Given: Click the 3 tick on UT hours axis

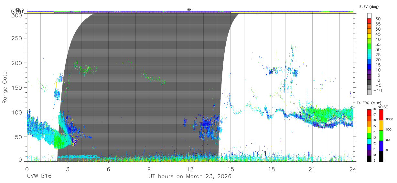Looking at the screenshot, I should tap(68, 169).
